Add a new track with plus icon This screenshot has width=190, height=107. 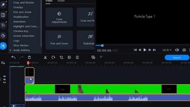(3, 63)
